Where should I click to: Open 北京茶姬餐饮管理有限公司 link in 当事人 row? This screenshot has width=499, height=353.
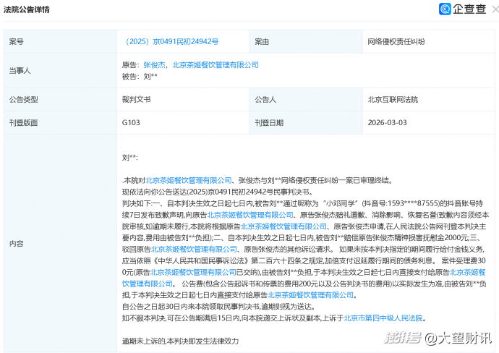pyautogui.click(x=216, y=65)
